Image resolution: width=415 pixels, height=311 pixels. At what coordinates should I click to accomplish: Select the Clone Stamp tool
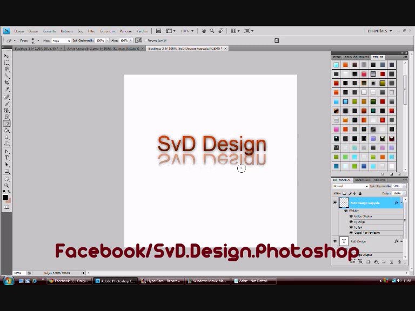6,110
